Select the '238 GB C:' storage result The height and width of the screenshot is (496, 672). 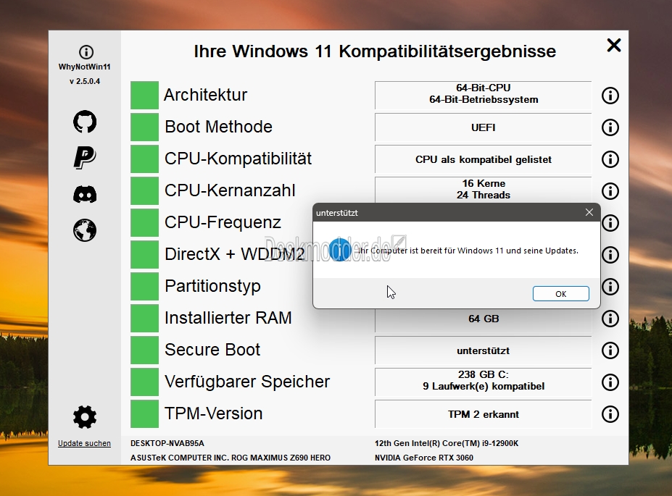483,382
